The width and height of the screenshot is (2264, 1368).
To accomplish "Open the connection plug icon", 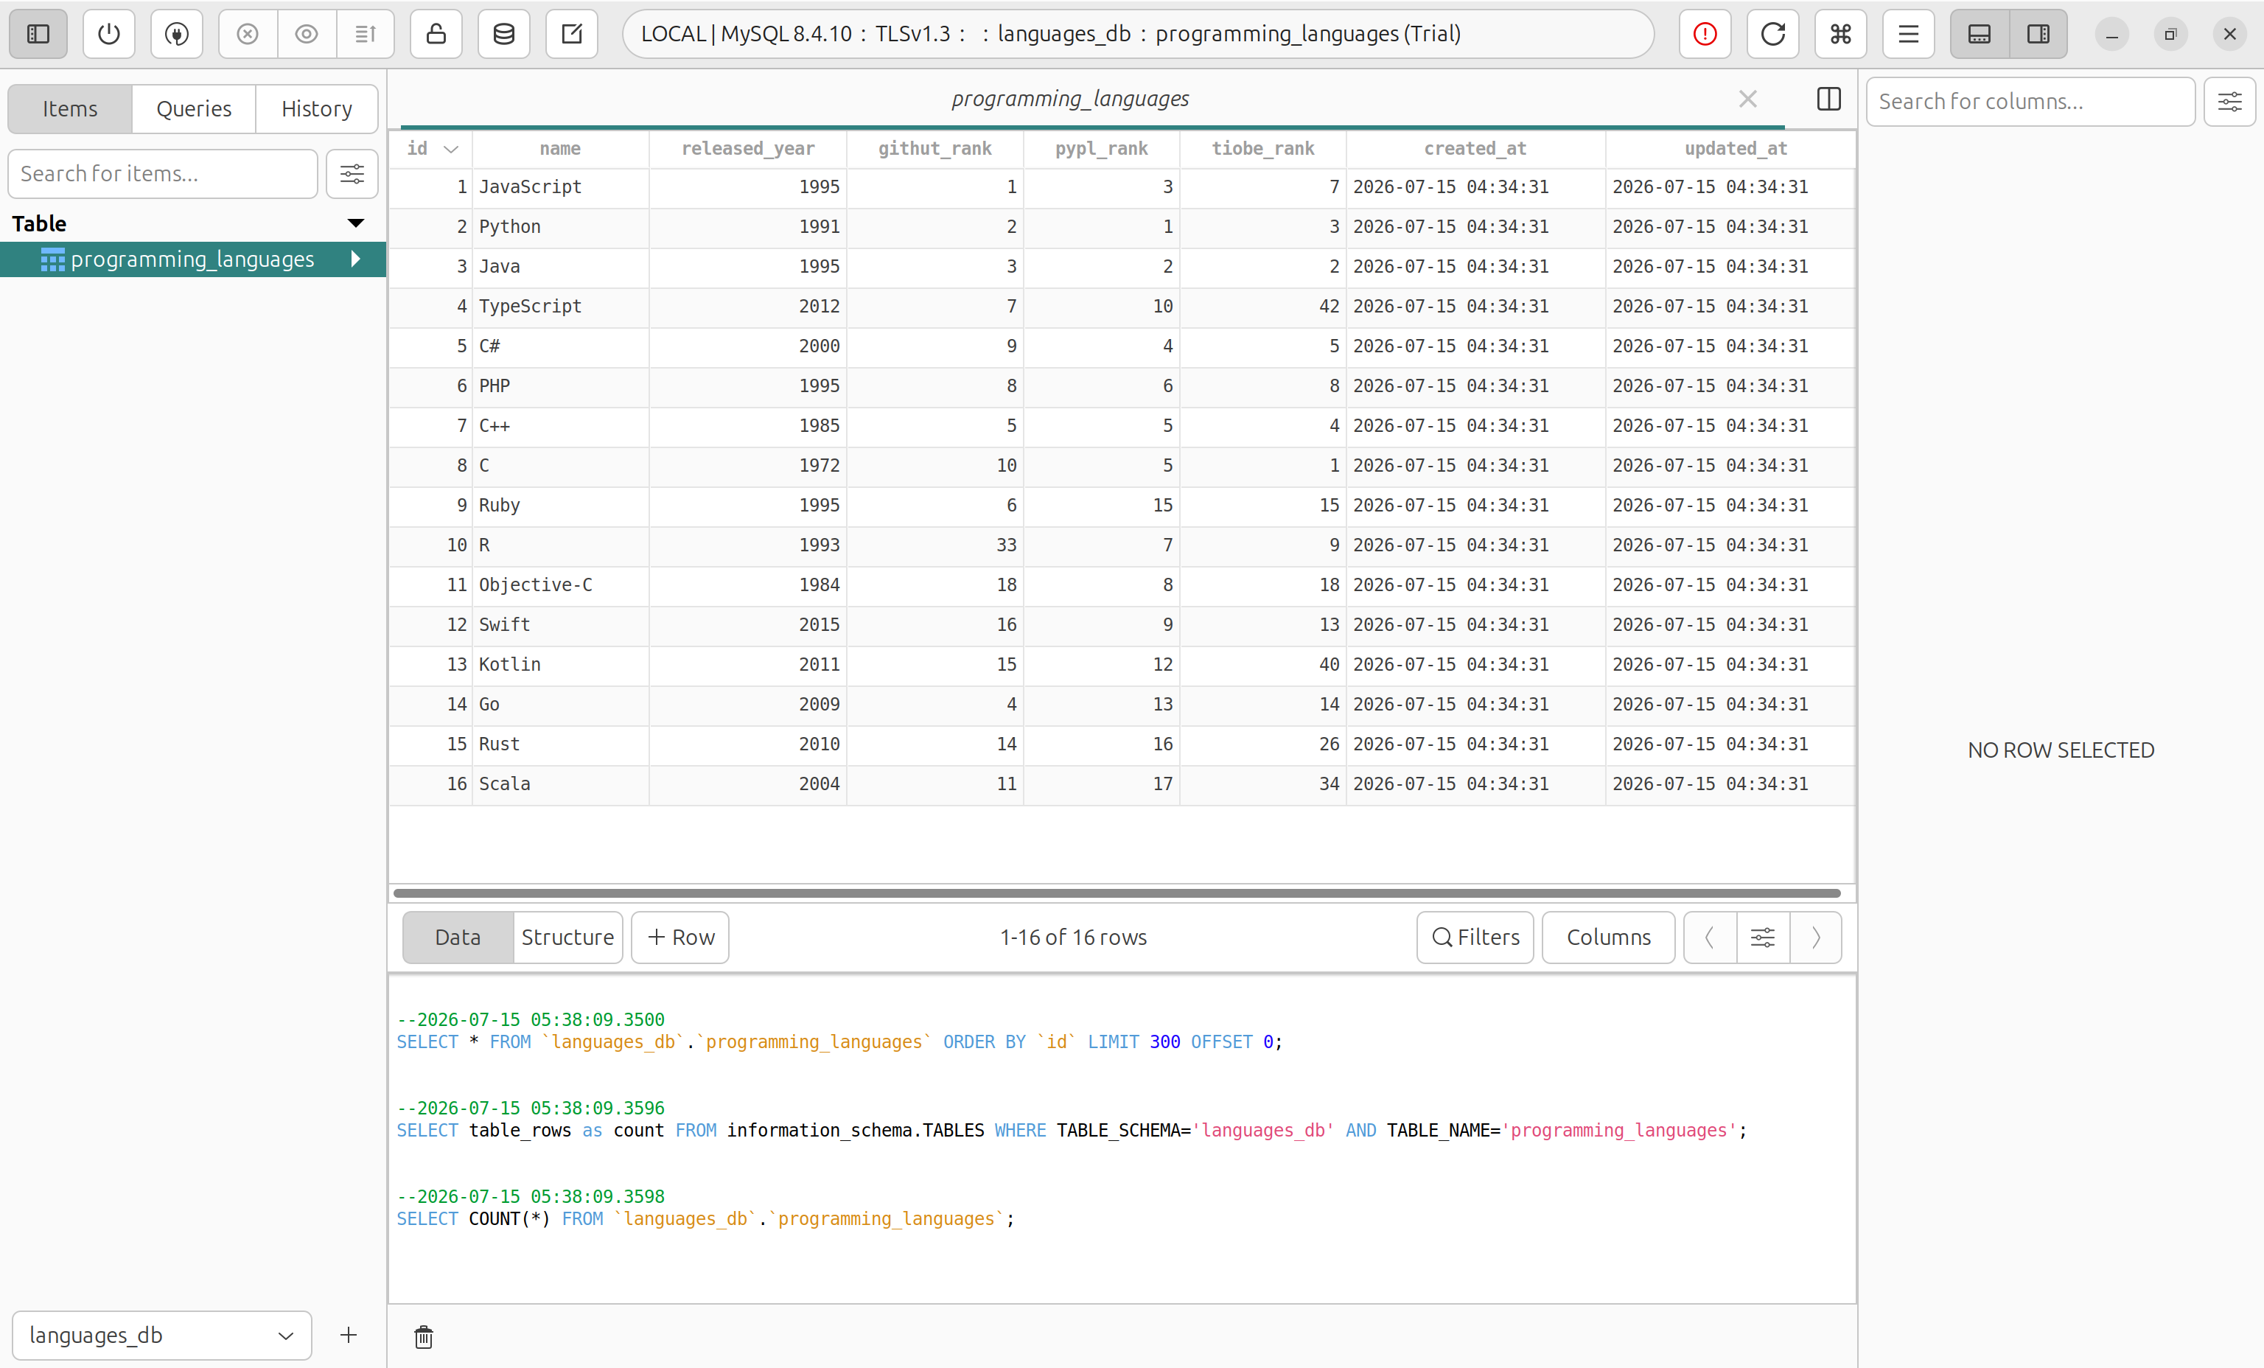I will tap(176, 34).
